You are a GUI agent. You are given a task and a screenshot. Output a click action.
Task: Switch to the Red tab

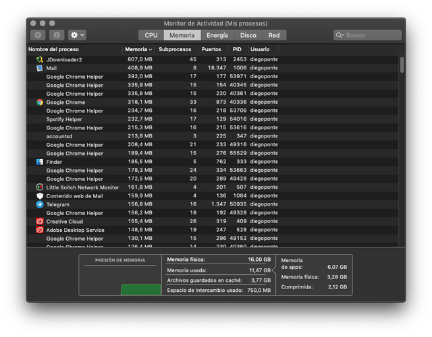[274, 35]
